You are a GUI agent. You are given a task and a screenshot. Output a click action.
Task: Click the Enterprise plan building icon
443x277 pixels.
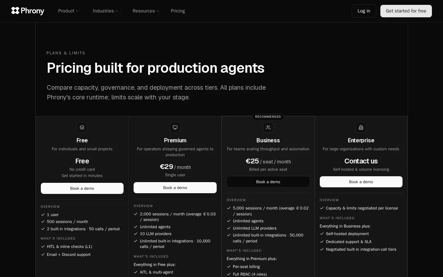pyautogui.click(x=361, y=127)
